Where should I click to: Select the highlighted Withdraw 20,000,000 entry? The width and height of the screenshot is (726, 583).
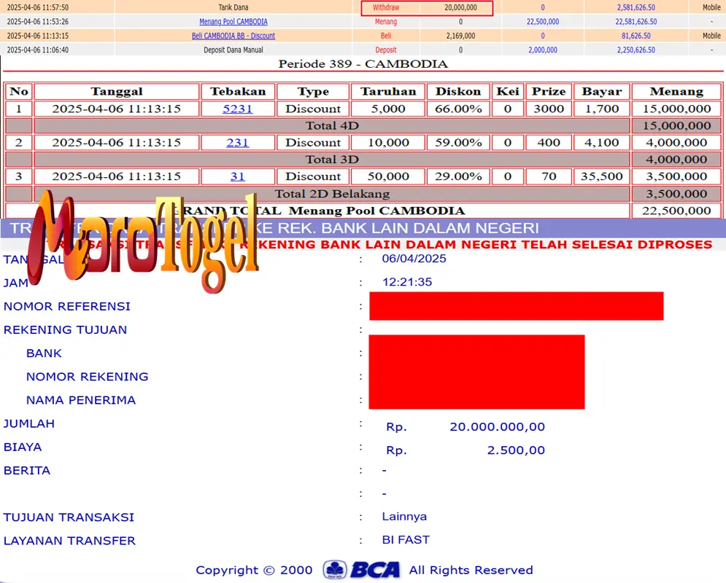(427, 7)
